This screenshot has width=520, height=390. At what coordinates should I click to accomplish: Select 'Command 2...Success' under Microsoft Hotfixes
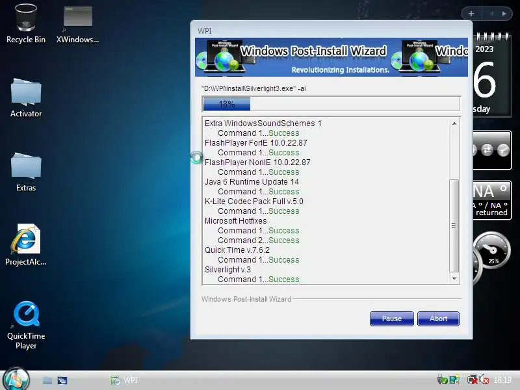258,240
